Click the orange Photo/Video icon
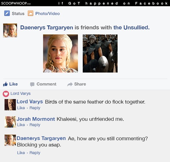This screenshot has width=170, height=162. point(31,13)
